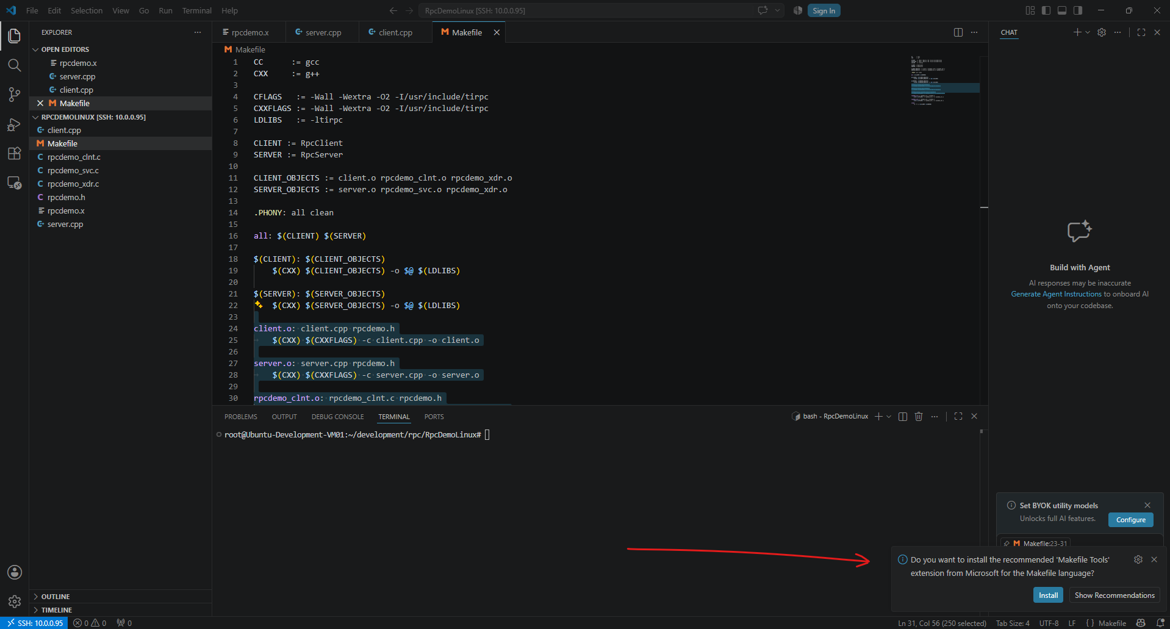Dismiss the Makefile Tools notification

1154,559
